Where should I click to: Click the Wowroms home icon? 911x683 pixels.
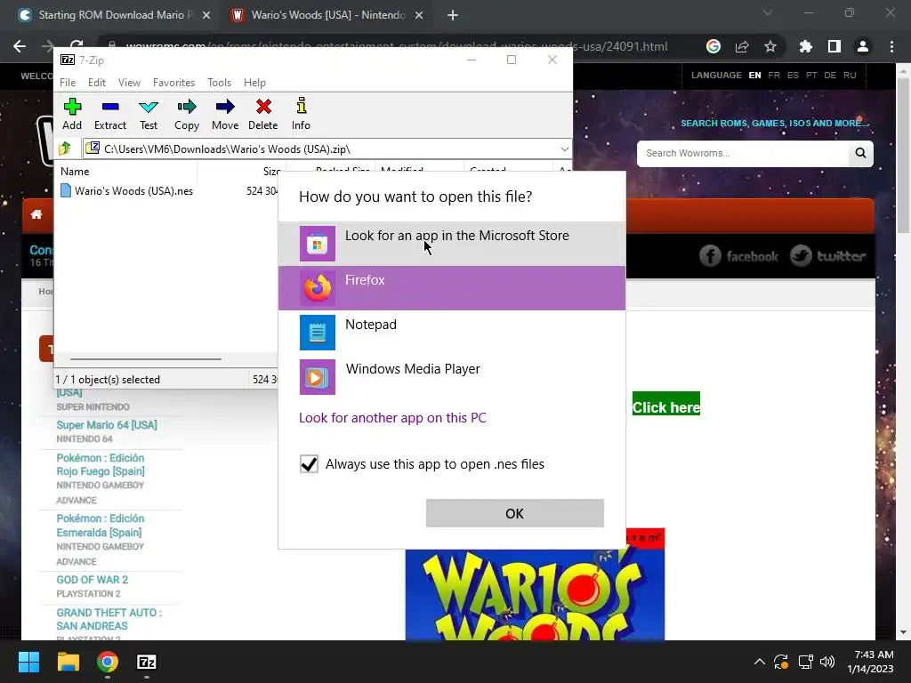coord(36,214)
